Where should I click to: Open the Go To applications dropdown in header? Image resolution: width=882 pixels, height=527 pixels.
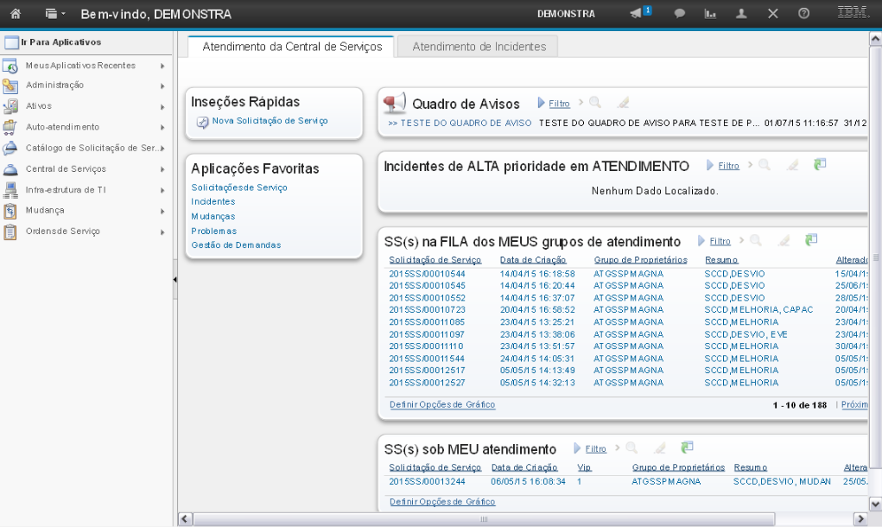(55, 14)
